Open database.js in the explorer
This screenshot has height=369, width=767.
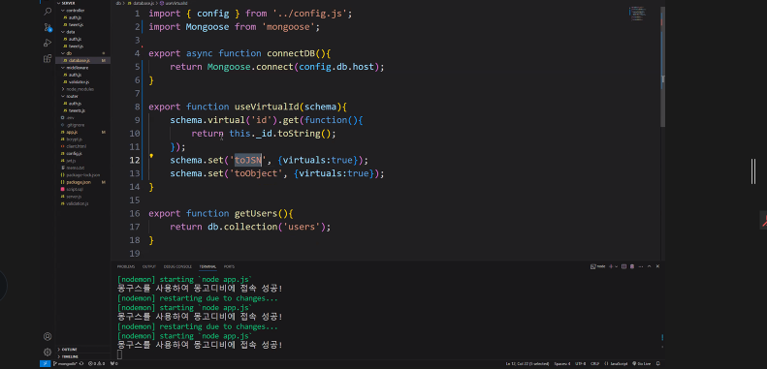(82, 60)
